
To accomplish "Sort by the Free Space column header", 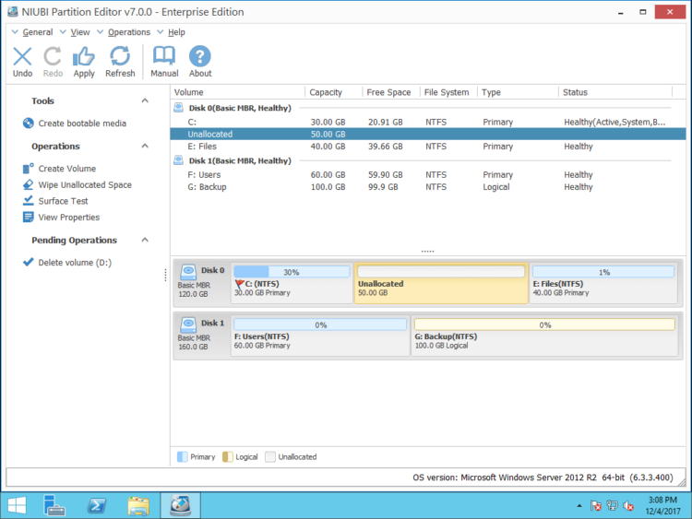I will point(391,92).
